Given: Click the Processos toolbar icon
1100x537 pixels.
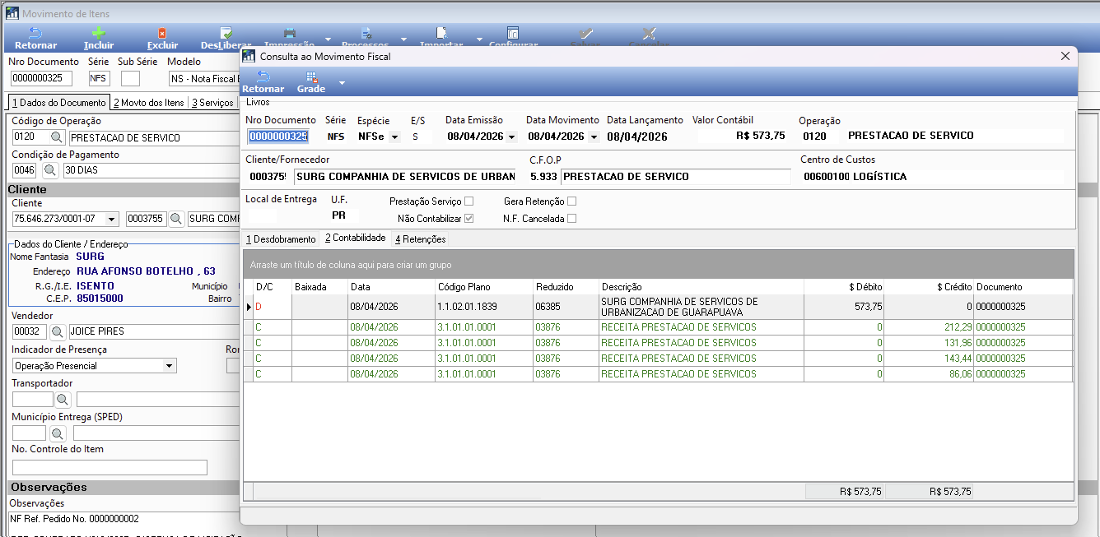Looking at the screenshot, I should tap(366, 34).
